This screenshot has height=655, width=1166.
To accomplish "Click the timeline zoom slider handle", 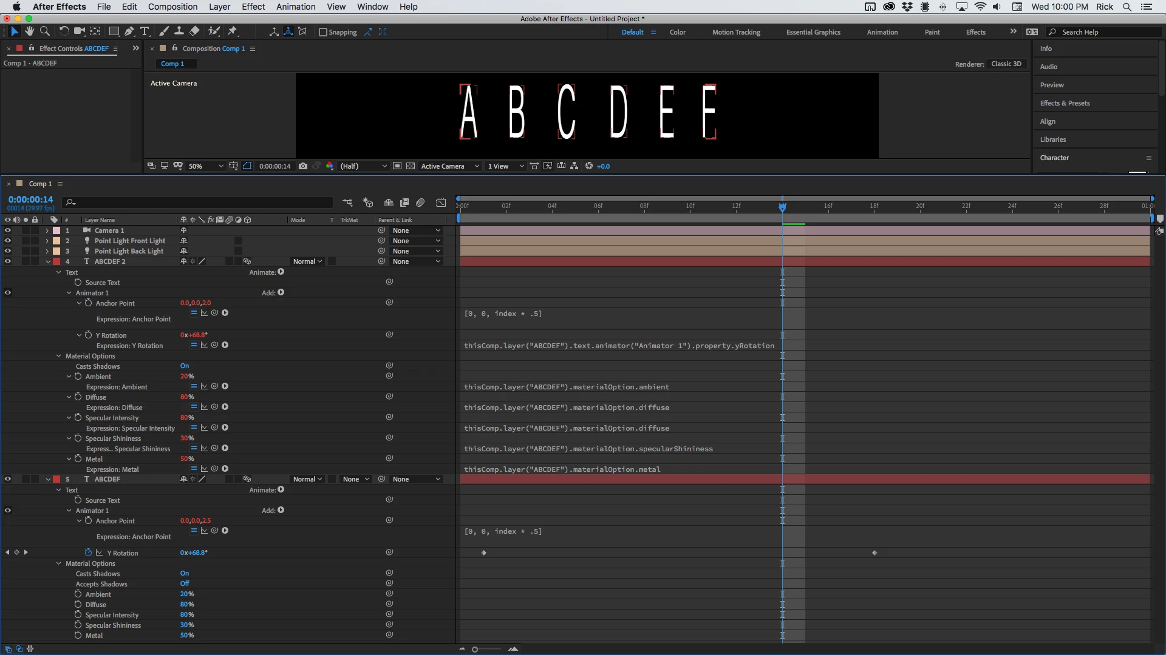I will pyautogui.click(x=475, y=649).
